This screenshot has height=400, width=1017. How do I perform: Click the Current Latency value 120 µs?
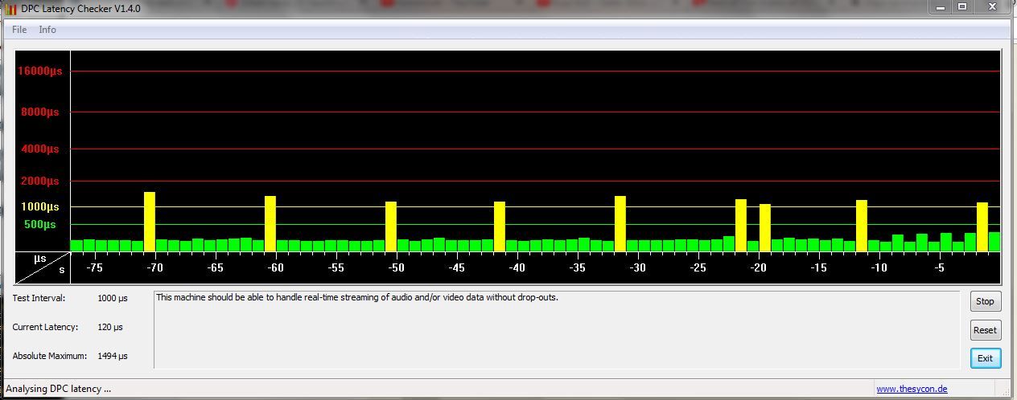coord(110,327)
